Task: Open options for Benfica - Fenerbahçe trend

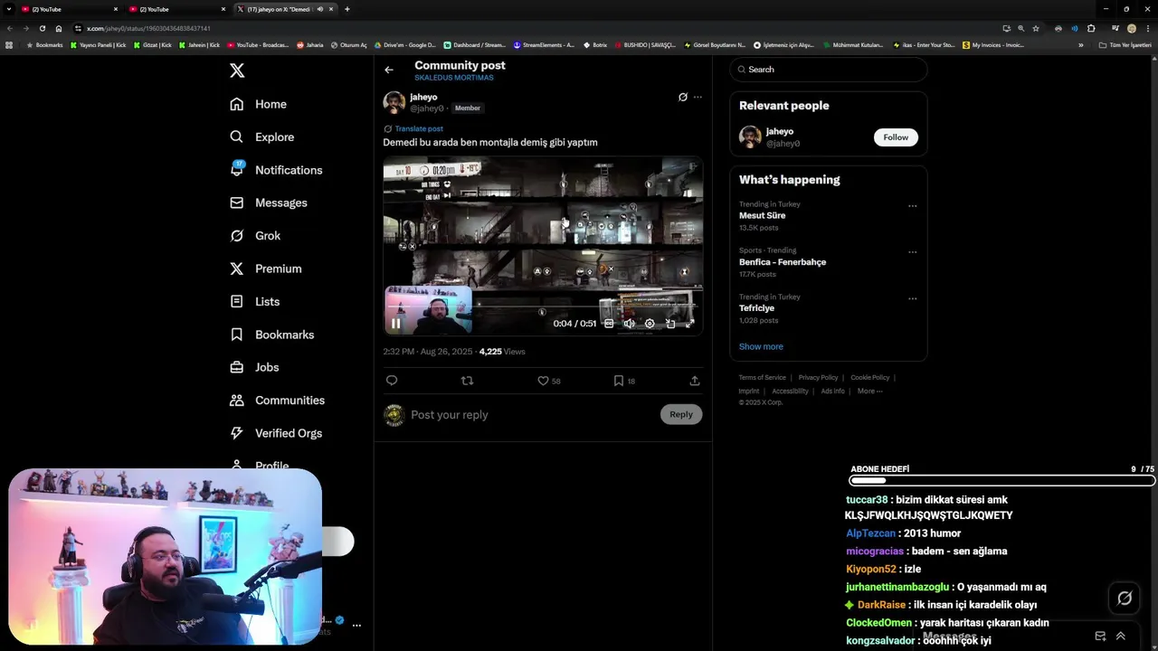Action: pos(912,252)
